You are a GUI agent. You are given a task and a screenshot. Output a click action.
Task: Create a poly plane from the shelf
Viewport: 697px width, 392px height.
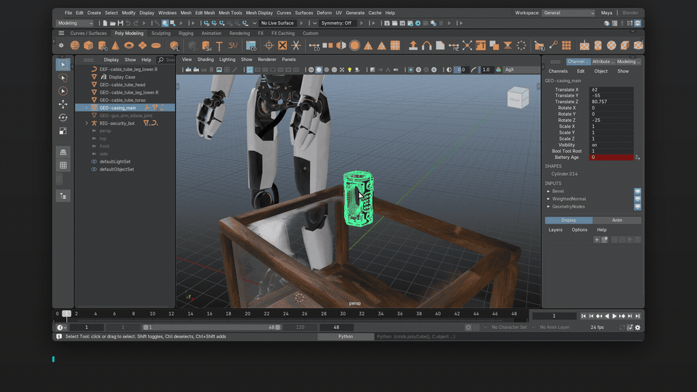tap(142, 45)
